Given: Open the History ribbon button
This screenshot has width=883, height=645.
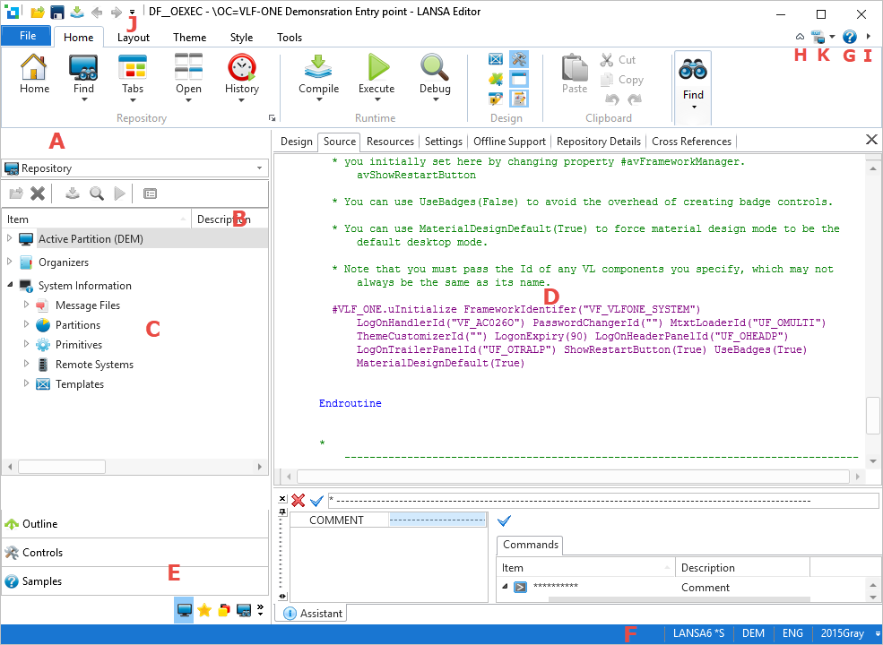Looking at the screenshot, I should pyautogui.click(x=241, y=78).
